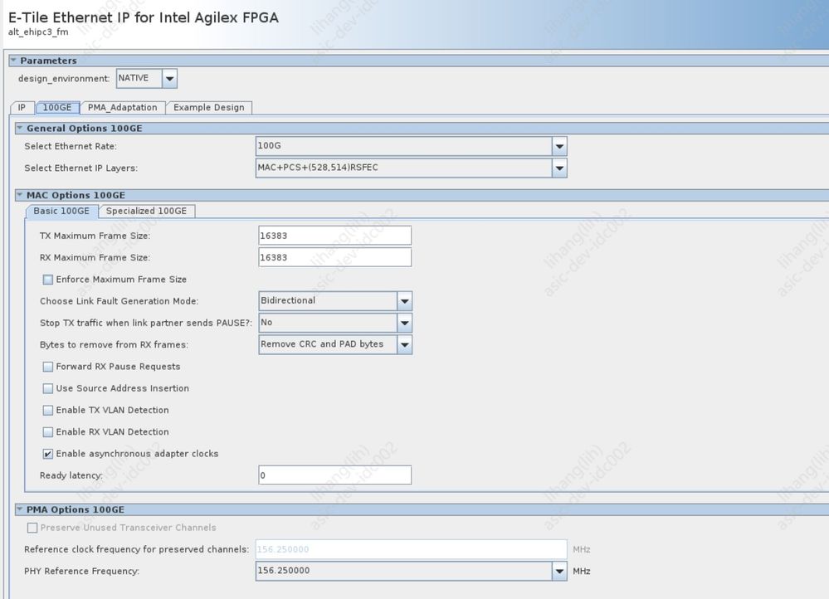
Task: Select the Basic 100GE sub-tab
Action: 61,211
